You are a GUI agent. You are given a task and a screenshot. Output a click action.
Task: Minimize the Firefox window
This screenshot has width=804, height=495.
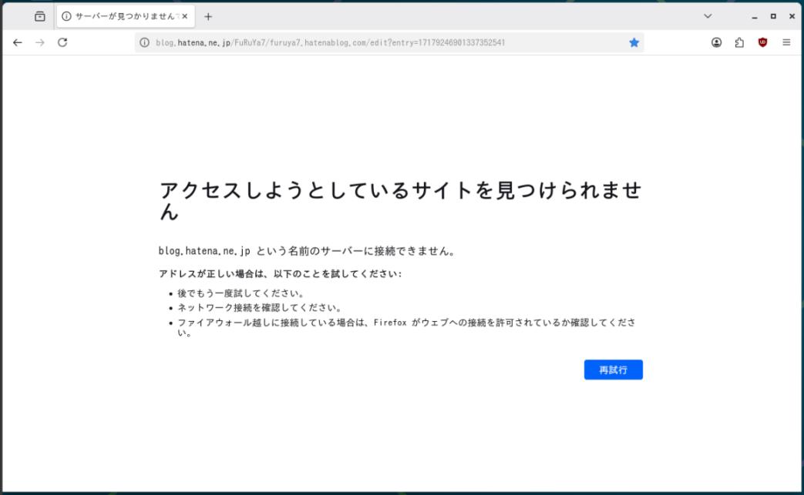(x=754, y=16)
